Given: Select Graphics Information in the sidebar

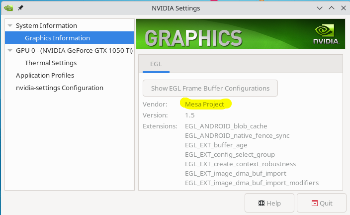Looking at the screenshot, I should pos(70,38).
